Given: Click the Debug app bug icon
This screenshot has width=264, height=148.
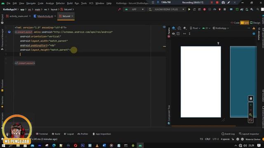Looking at the screenshot, I should pos(205,9).
